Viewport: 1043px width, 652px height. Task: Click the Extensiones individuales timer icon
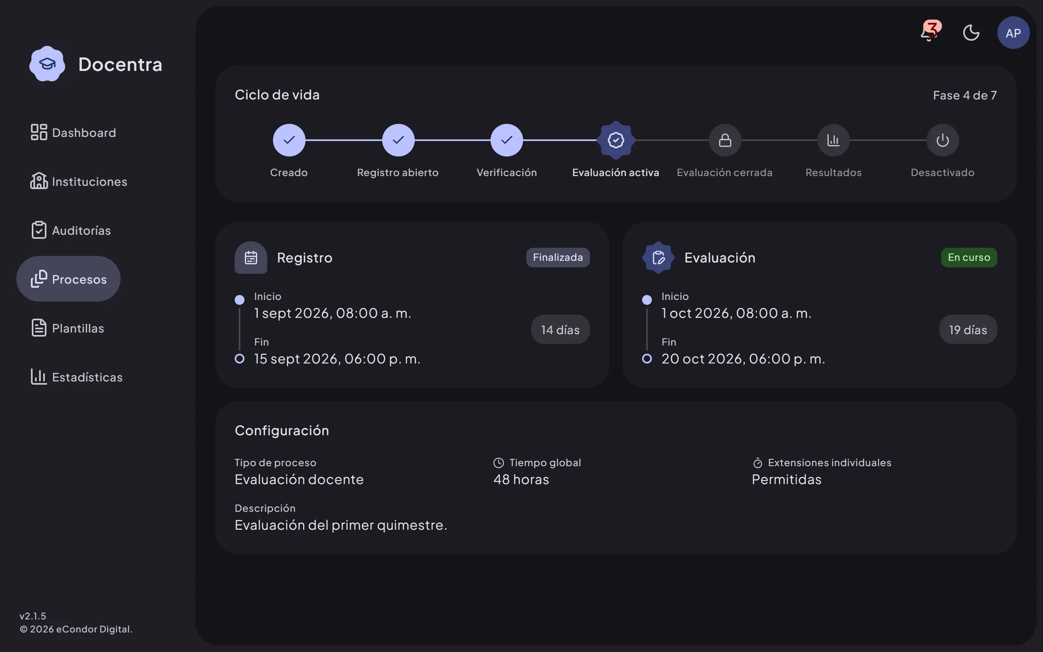click(x=757, y=463)
